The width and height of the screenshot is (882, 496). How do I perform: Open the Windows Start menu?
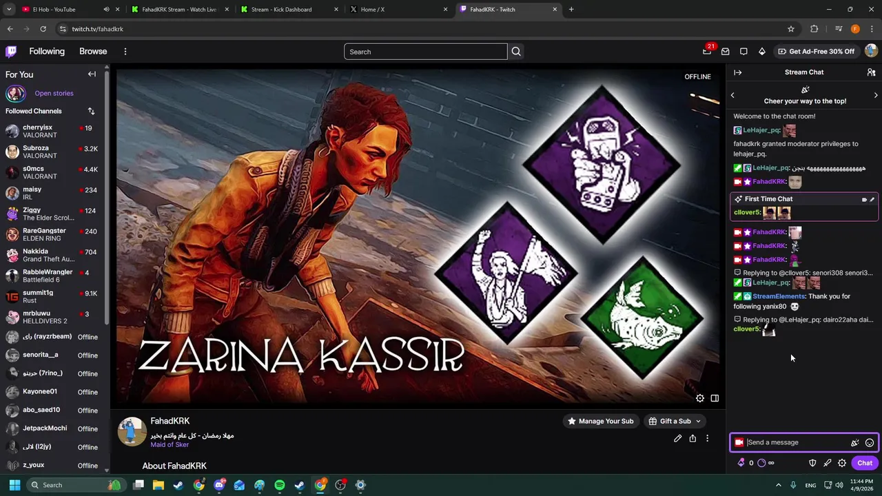click(14, 485)
